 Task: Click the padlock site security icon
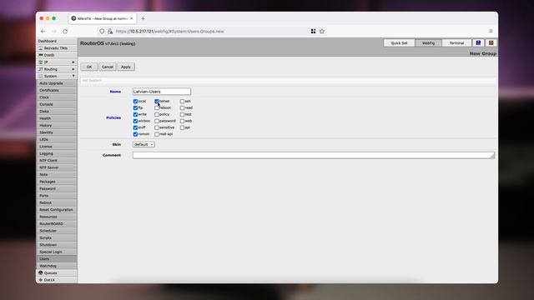tap(110, 32)
